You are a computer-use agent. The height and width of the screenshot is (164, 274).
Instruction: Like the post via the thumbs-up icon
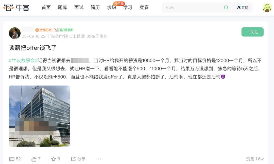point(34,159)
